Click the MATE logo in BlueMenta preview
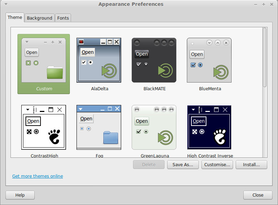278x205 pixels. [221, 72]
